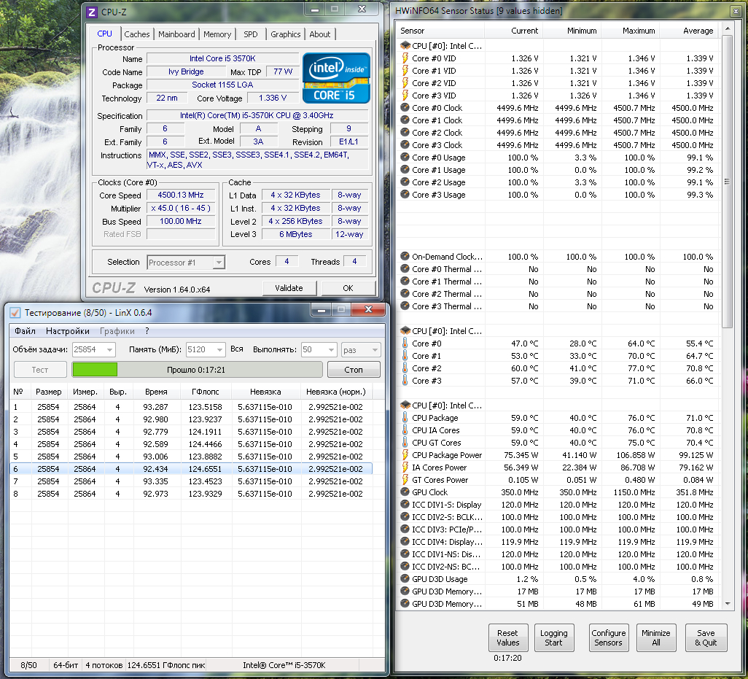The image size is (748, 679).
Task: Click thermometer icon beside CPU Package row
Action: 405,418
